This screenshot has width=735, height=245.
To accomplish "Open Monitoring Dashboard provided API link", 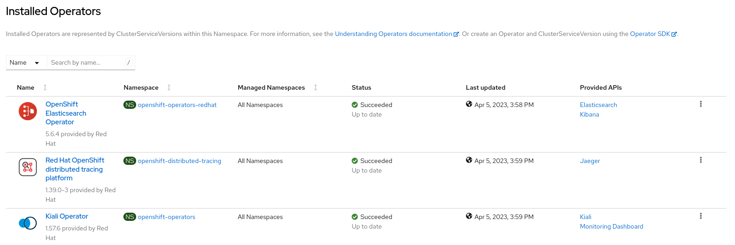I will [x=612, y=226].
